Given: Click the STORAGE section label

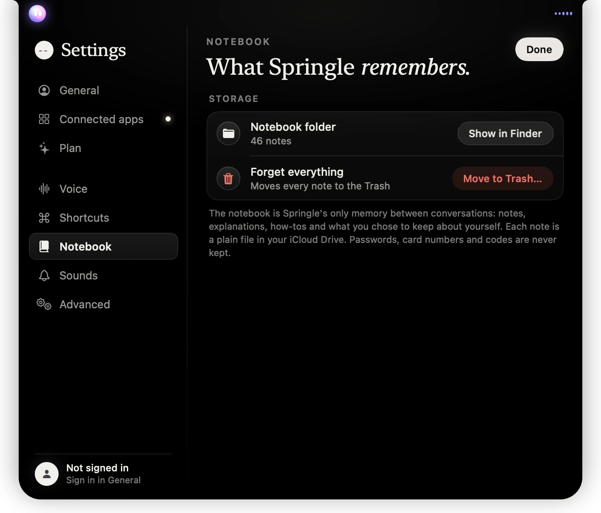Looking at the screenshot, I should click(233, 99).
